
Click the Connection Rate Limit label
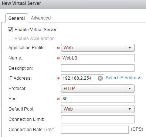pyautogui.click(x=31, y=130)
